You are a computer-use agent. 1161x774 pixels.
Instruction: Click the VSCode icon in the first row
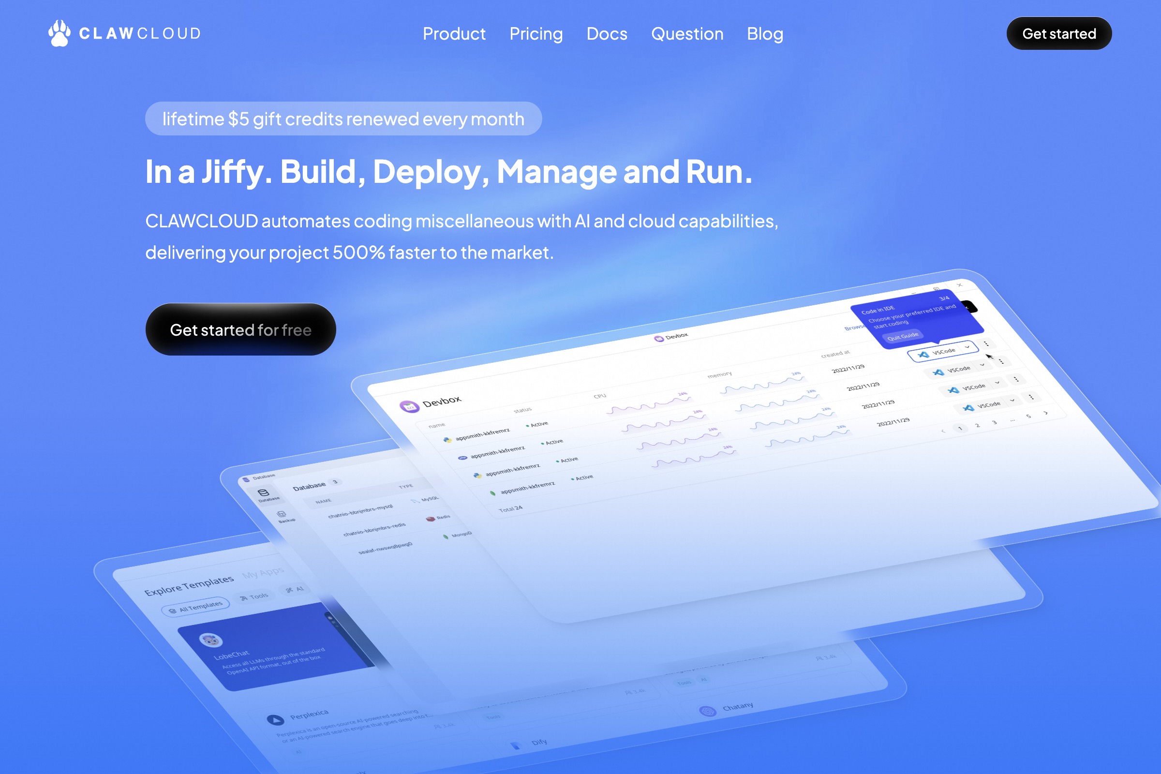[x=923, y=355]
